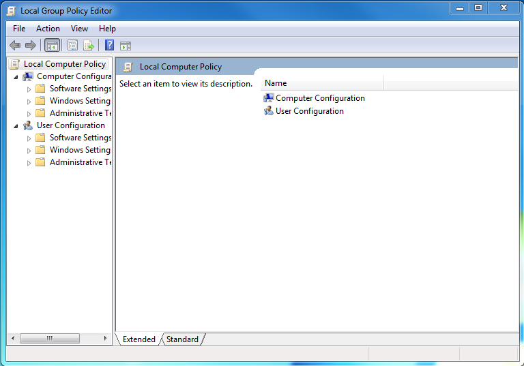Image resolution: width=524 pixels, height=366 pixels.
Task: Open the File menu
Action: (19, 29)
